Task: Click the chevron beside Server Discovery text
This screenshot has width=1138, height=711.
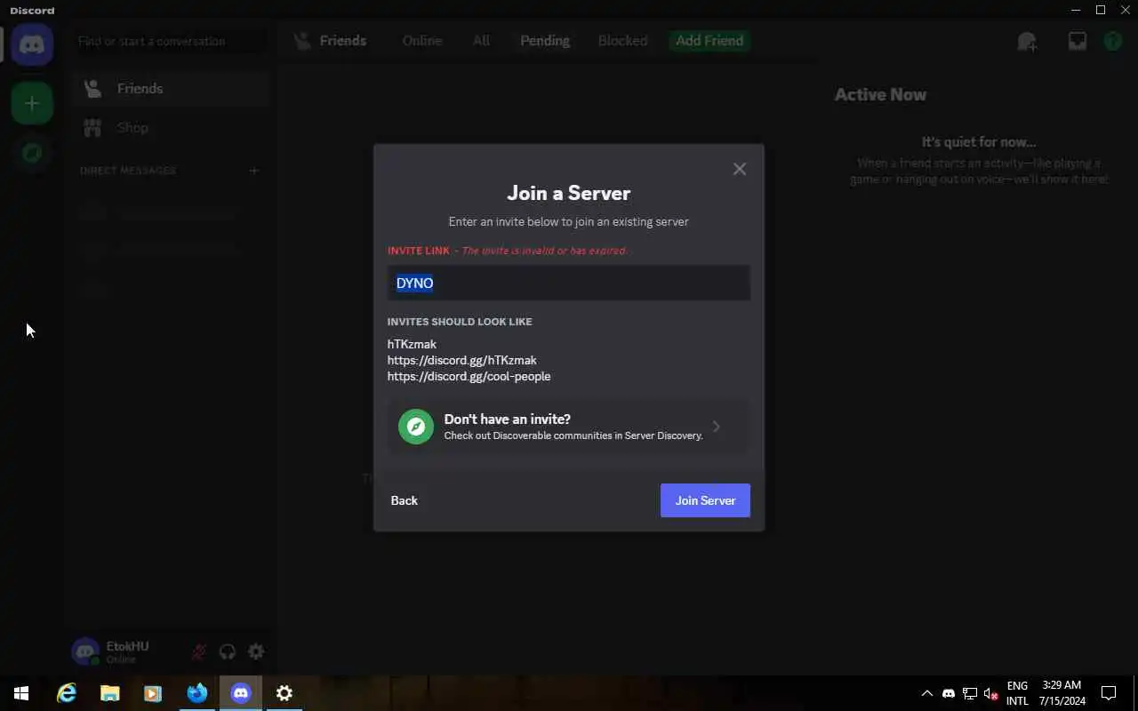Action: point(717,427)
